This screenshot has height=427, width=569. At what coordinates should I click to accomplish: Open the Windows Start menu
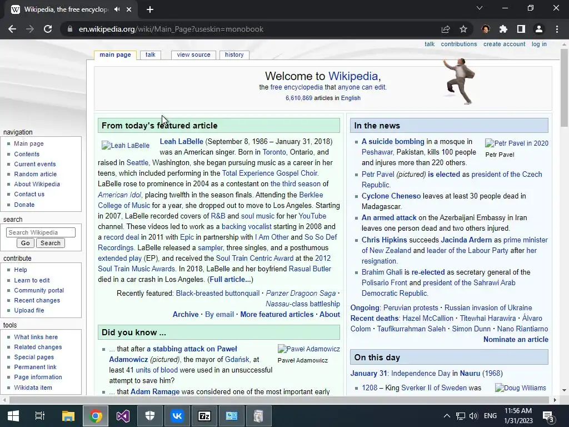[13, 416]
